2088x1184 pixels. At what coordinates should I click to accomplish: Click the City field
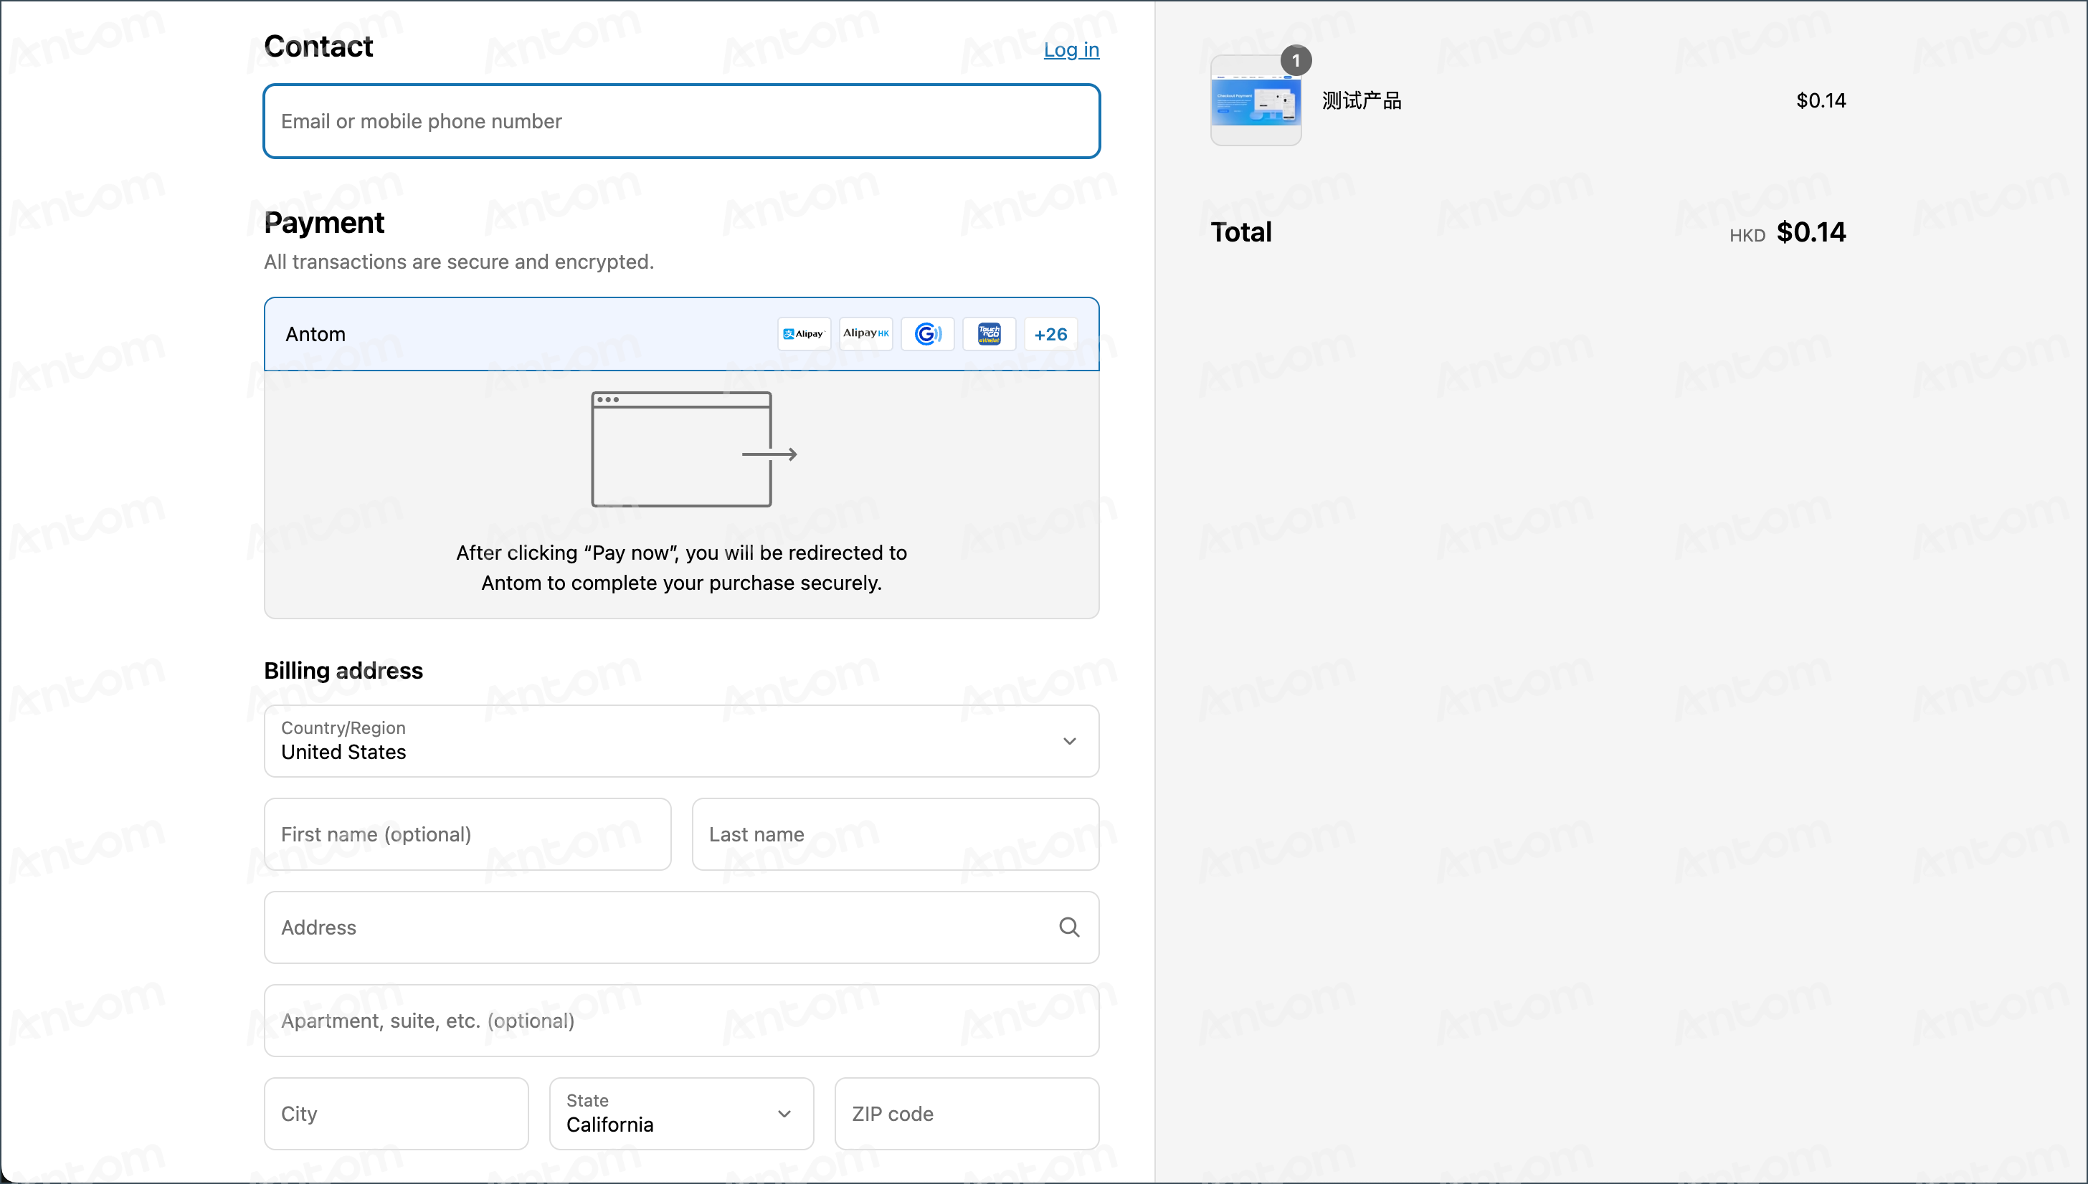click(x=396, y=1114)
